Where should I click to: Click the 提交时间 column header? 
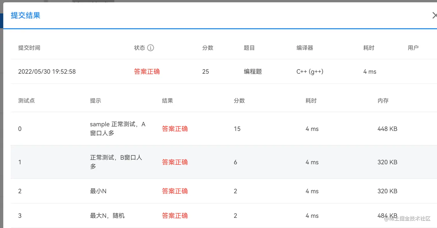click(29, 48)
